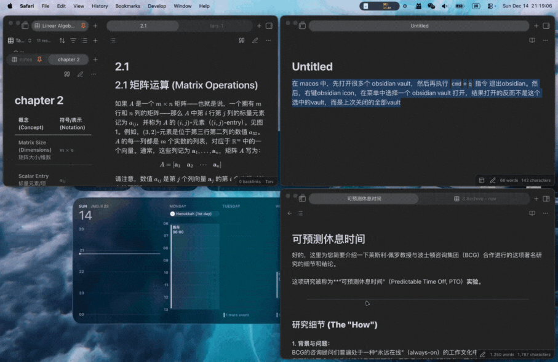This screenshot has width=558, height=362.
Task: Toggle right sidebar in the Untitled window
Action: pyautogui.click(x=546, y=26)
